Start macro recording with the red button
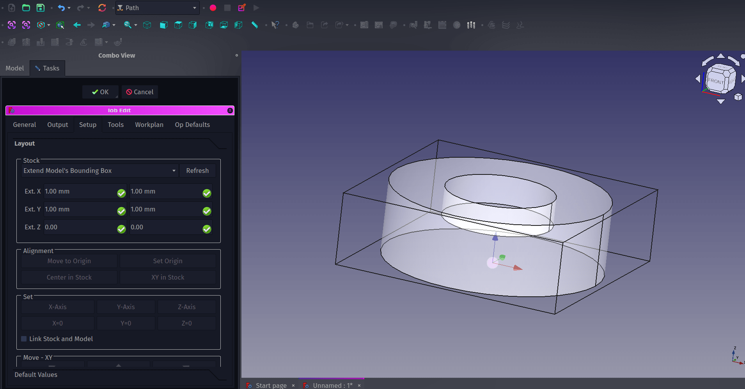745x389 pixels. click(213, 8)
